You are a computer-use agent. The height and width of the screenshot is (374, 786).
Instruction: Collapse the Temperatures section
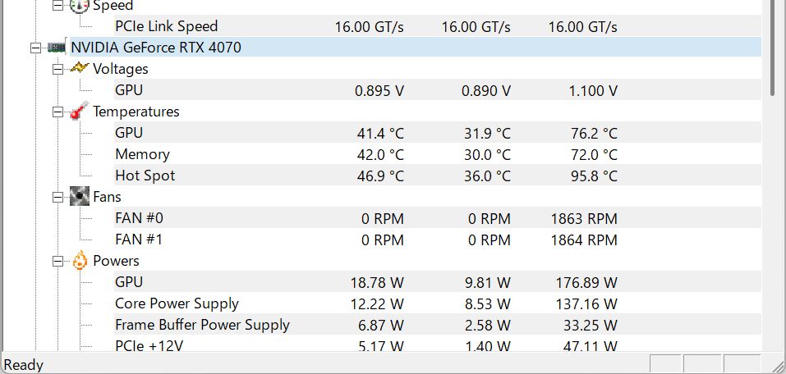point(58,112)
